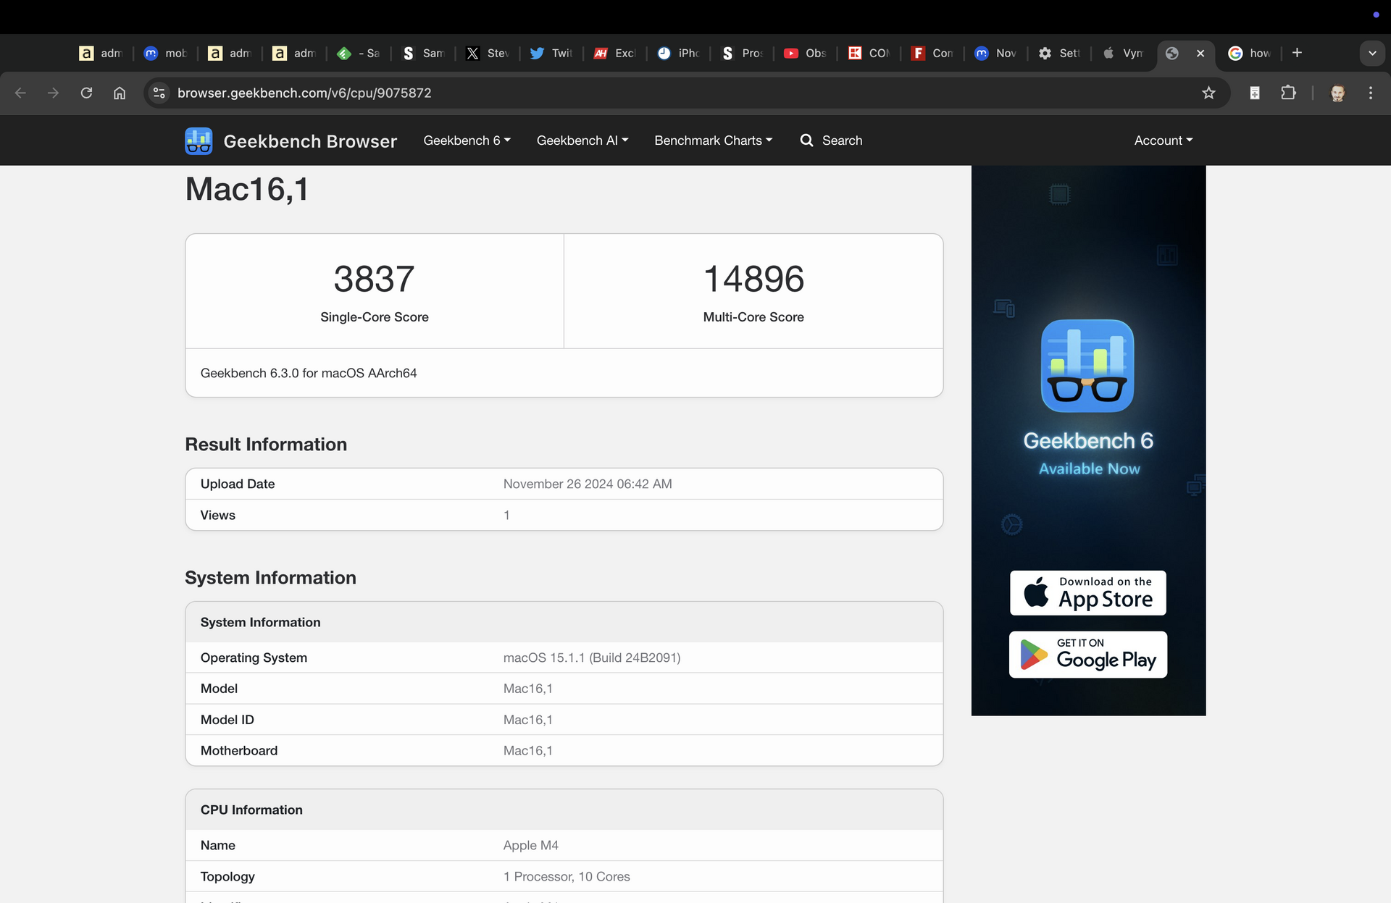1391x903 pixels.
Task: Click the browser reload icon
Action: tap(86, 93)
